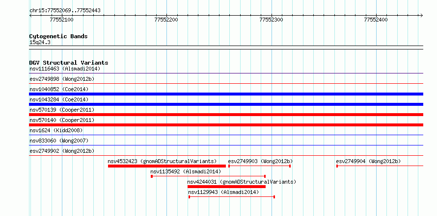
Task: Select the esv2749903 (Wong2012b) label
Action: point(260,161)
